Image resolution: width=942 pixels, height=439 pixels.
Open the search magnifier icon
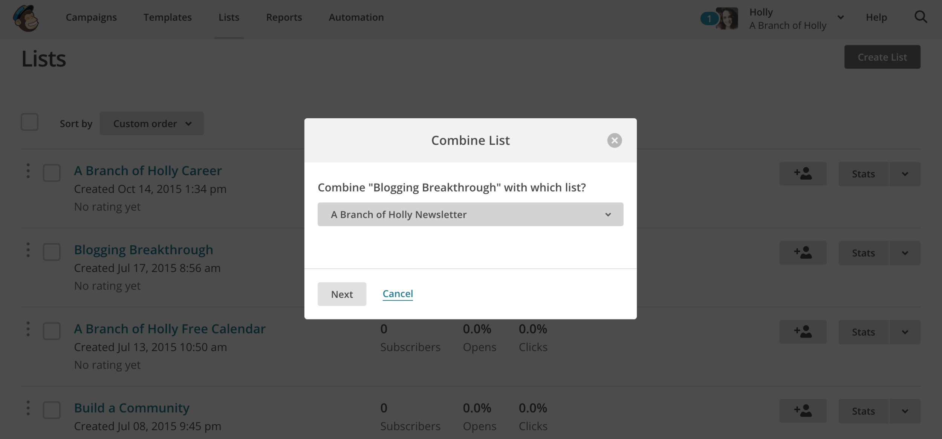coord(921,17)
